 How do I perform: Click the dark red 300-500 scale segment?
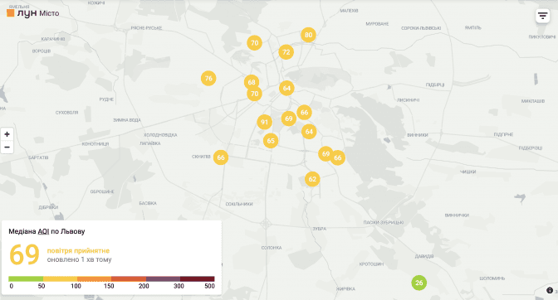click(197, 278)
